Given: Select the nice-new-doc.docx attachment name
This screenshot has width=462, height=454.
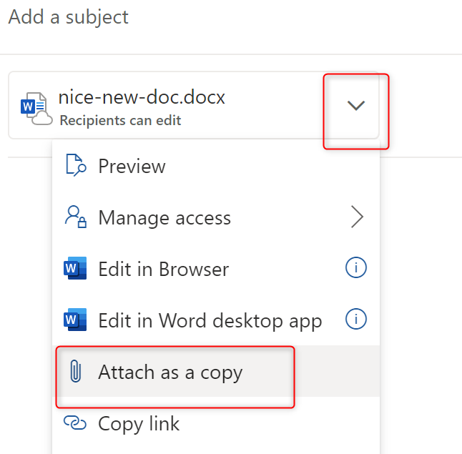Looking at the screenshot, I should (x=142, y=97).
